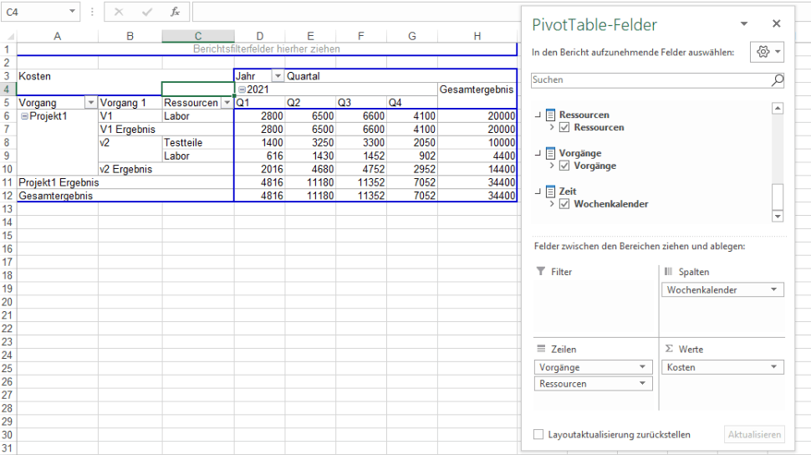Open the Vorgang filter dropdown in cell A5

tap(91, 103)
